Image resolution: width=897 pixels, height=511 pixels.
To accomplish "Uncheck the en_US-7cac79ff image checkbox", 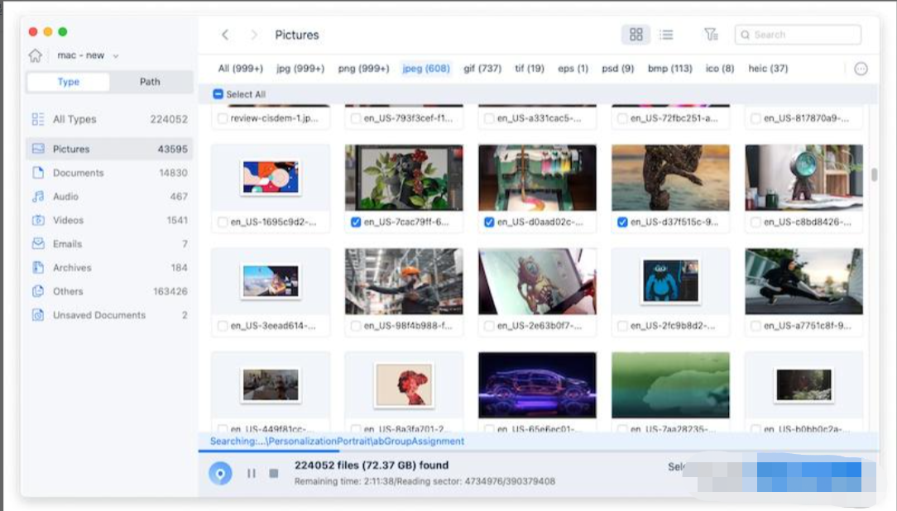I will coord(356,222).
